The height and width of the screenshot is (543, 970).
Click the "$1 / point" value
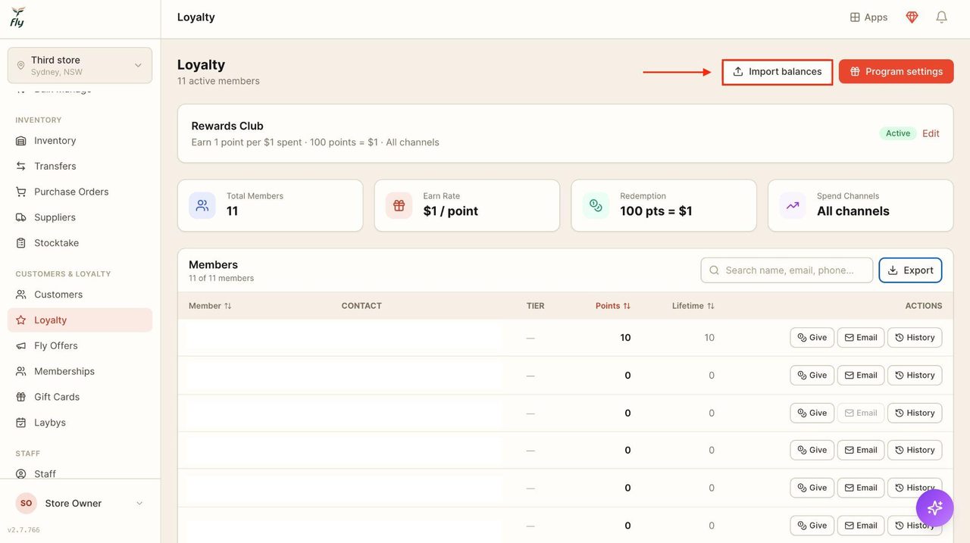[450, 211]
